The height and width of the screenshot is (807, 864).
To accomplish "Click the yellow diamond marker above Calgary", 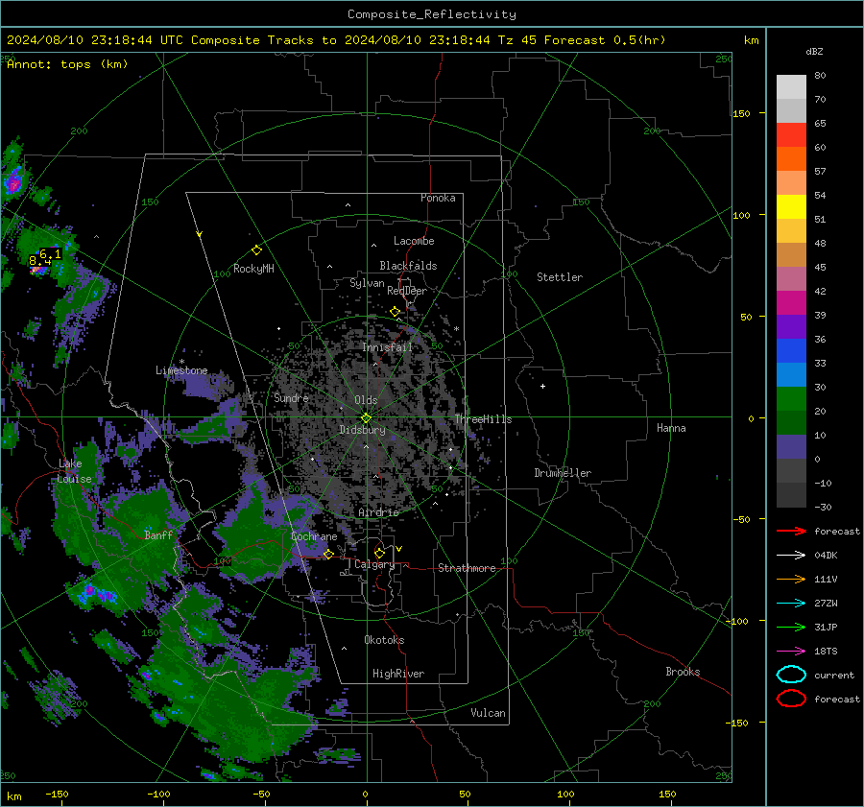I will pos(379,553).
